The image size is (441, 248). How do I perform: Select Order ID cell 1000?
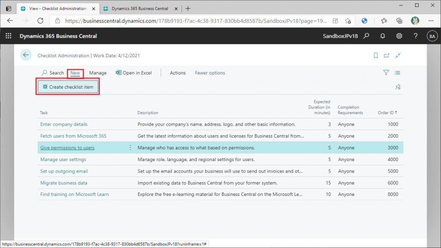393,124
